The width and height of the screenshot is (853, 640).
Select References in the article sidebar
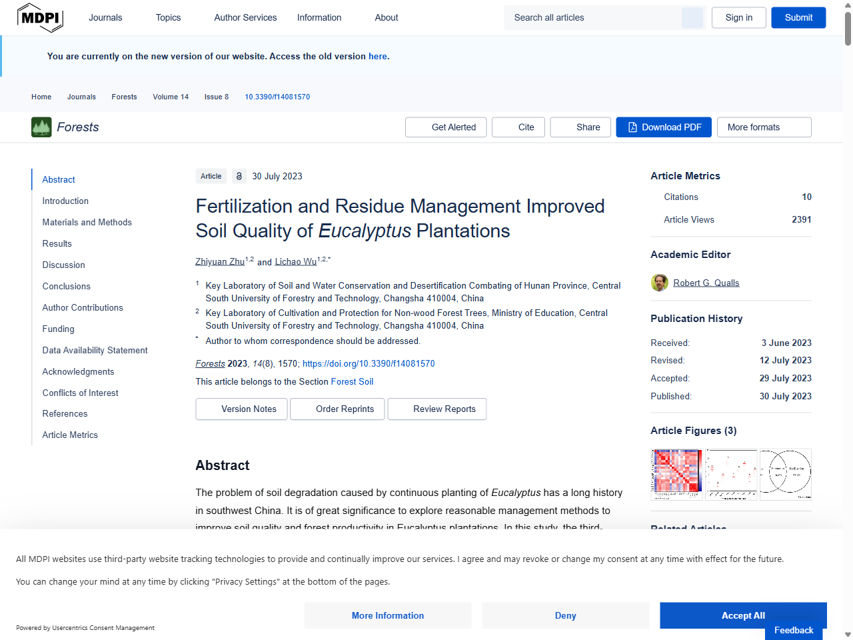click(x=65, y=413)
